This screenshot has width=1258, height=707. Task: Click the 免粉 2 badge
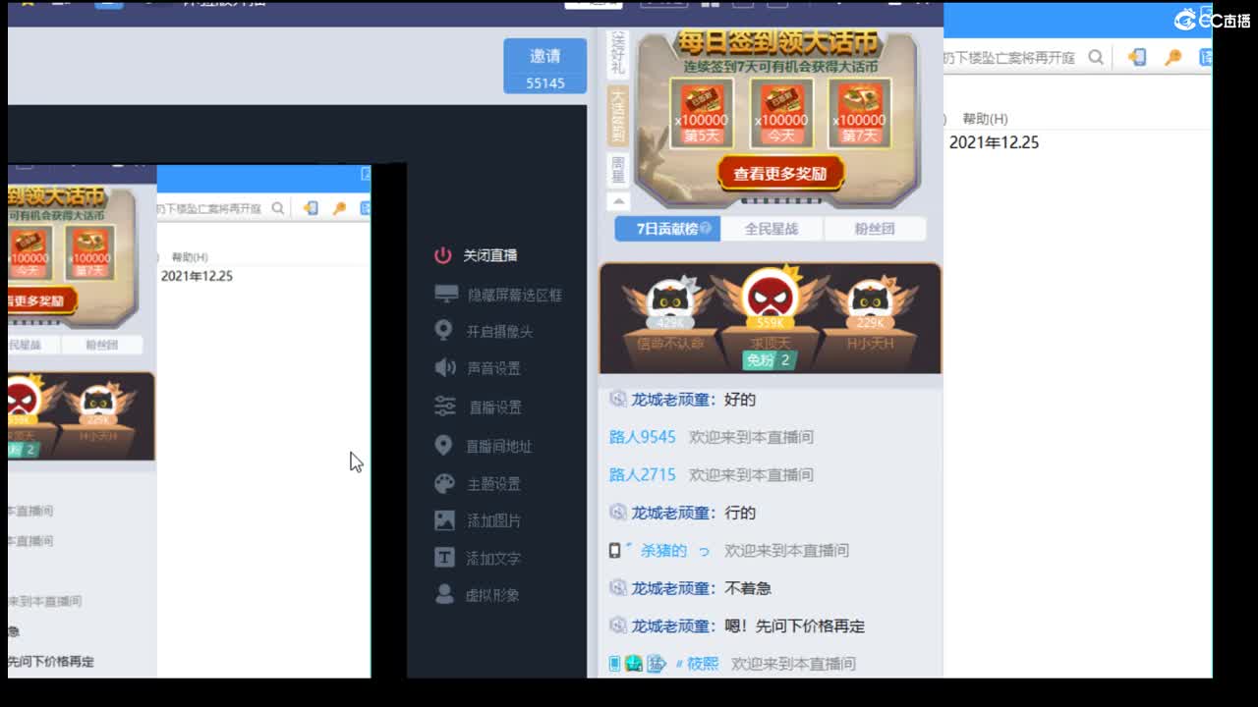[768, 360]
